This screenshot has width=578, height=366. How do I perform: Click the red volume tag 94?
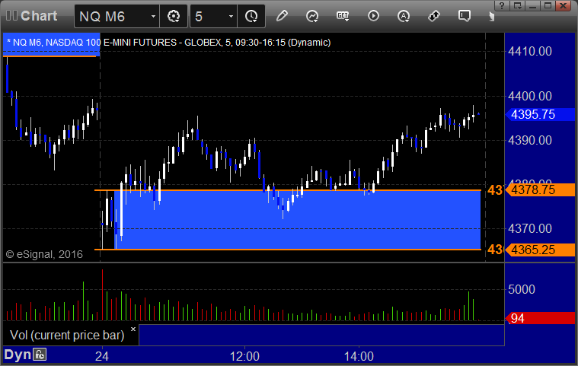[540, 318]
